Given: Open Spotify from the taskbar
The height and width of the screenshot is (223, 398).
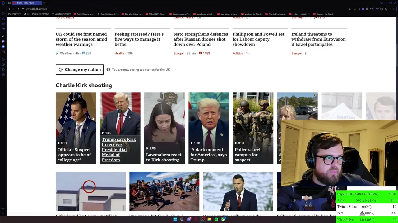Looking at the screenshot, I should 216,220.
